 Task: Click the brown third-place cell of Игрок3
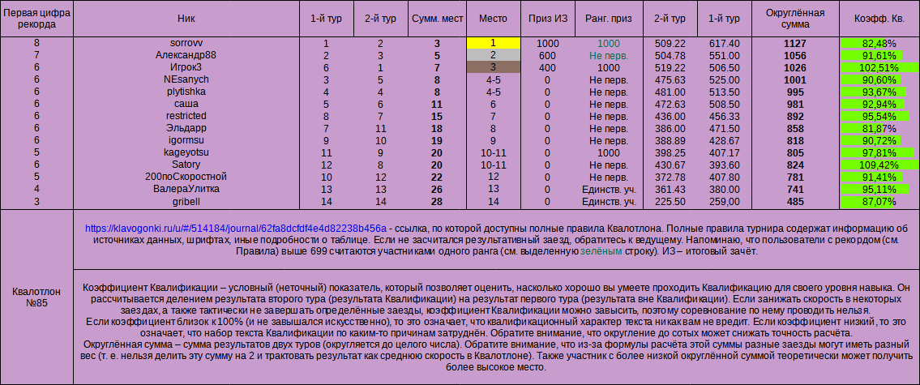click(494, 67)
